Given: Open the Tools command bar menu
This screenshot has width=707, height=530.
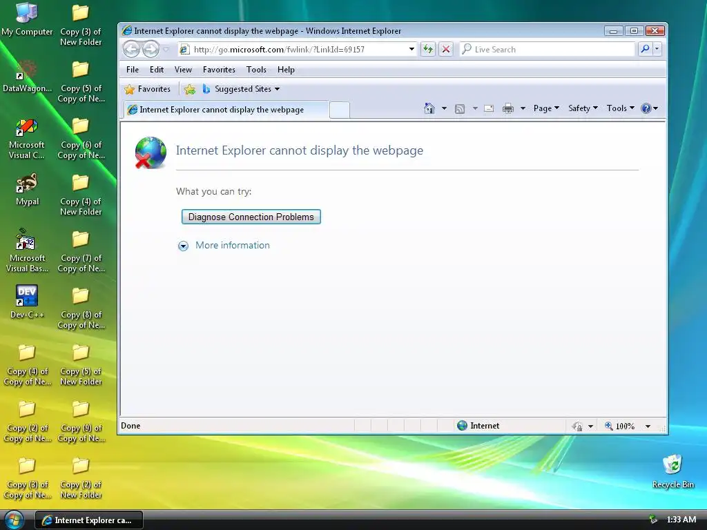Looking at the screenshot, I should click(x=620, y=108).
